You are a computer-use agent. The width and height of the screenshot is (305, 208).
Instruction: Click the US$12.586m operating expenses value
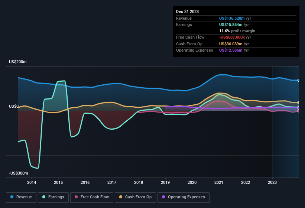point(231,51)
